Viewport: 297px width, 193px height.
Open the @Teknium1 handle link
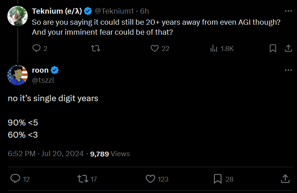(x=114, y=11)
